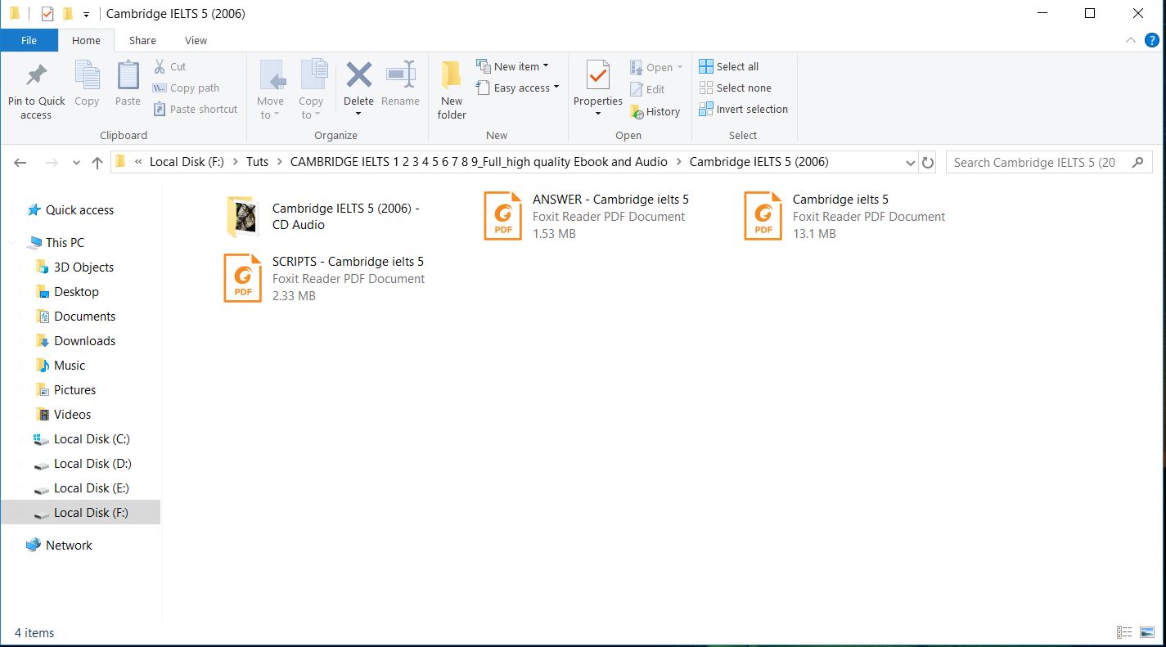Open the Delete options arrow
Screen dimensions: 1166x647
click(358, 114)
